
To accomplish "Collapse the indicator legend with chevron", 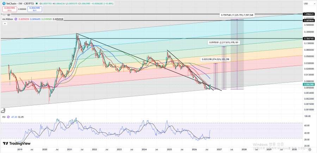I will [x=5, y=24].
